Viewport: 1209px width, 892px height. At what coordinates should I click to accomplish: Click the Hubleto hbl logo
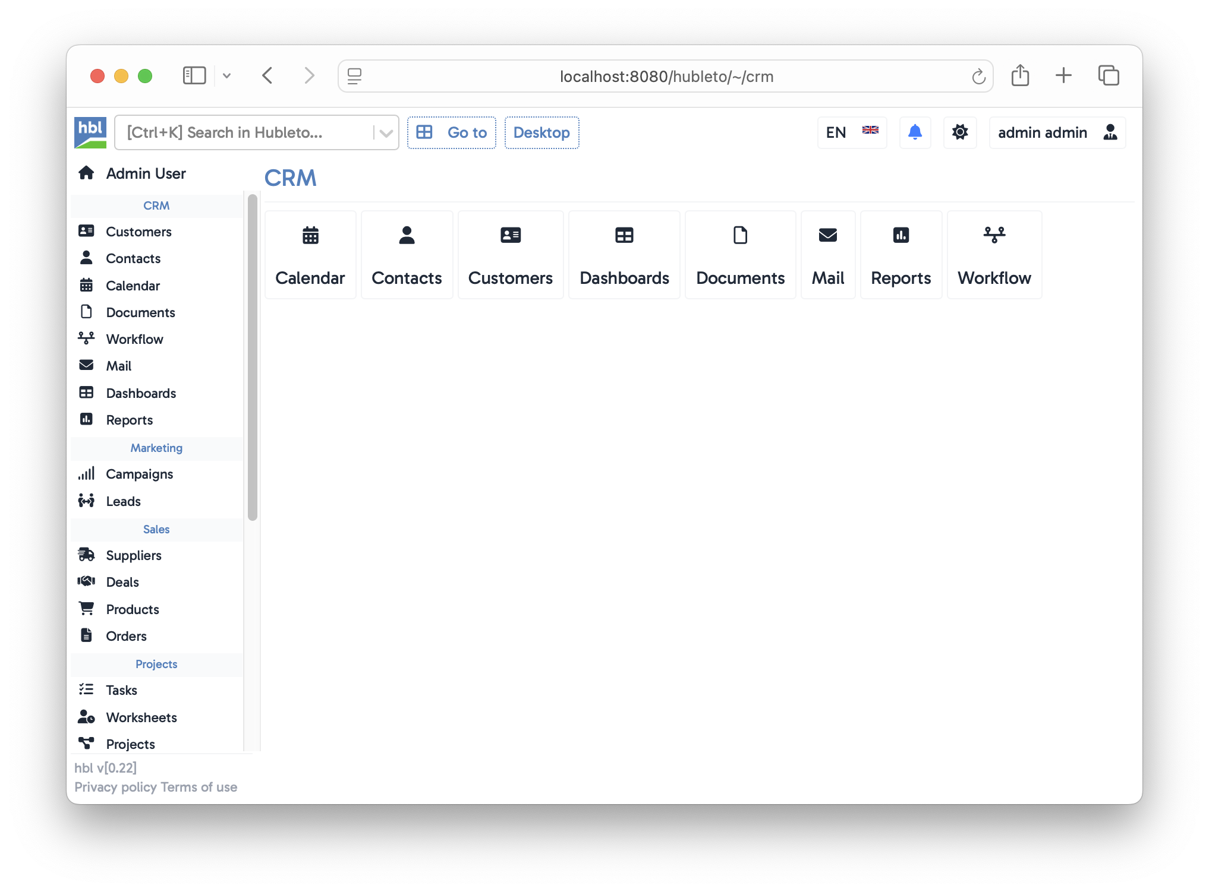click(90, 132)
